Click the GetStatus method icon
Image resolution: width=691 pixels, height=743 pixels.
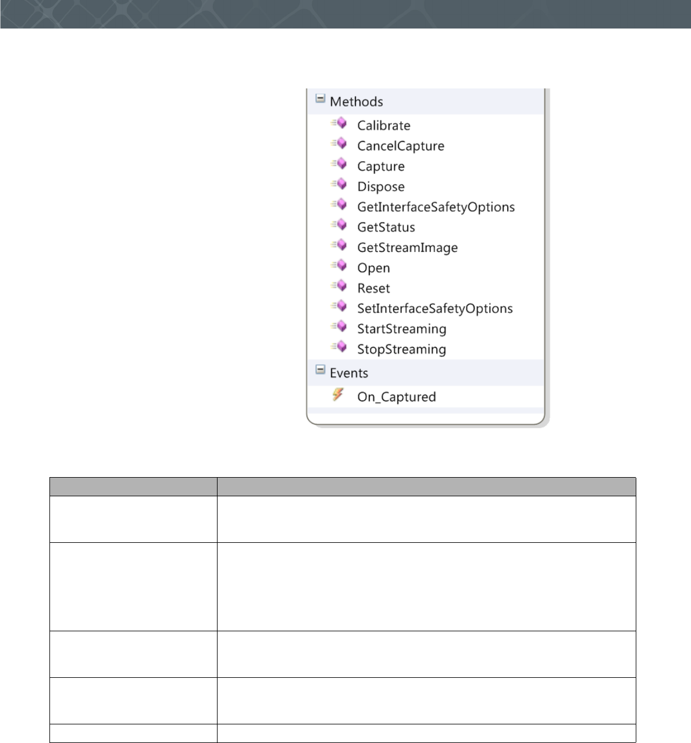(339, 225)
